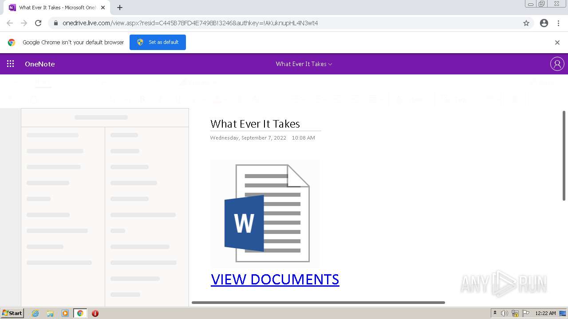The height and width of the screenshot is (319, 568).
Task: Click the Word document image
Action: coord(265,213)
